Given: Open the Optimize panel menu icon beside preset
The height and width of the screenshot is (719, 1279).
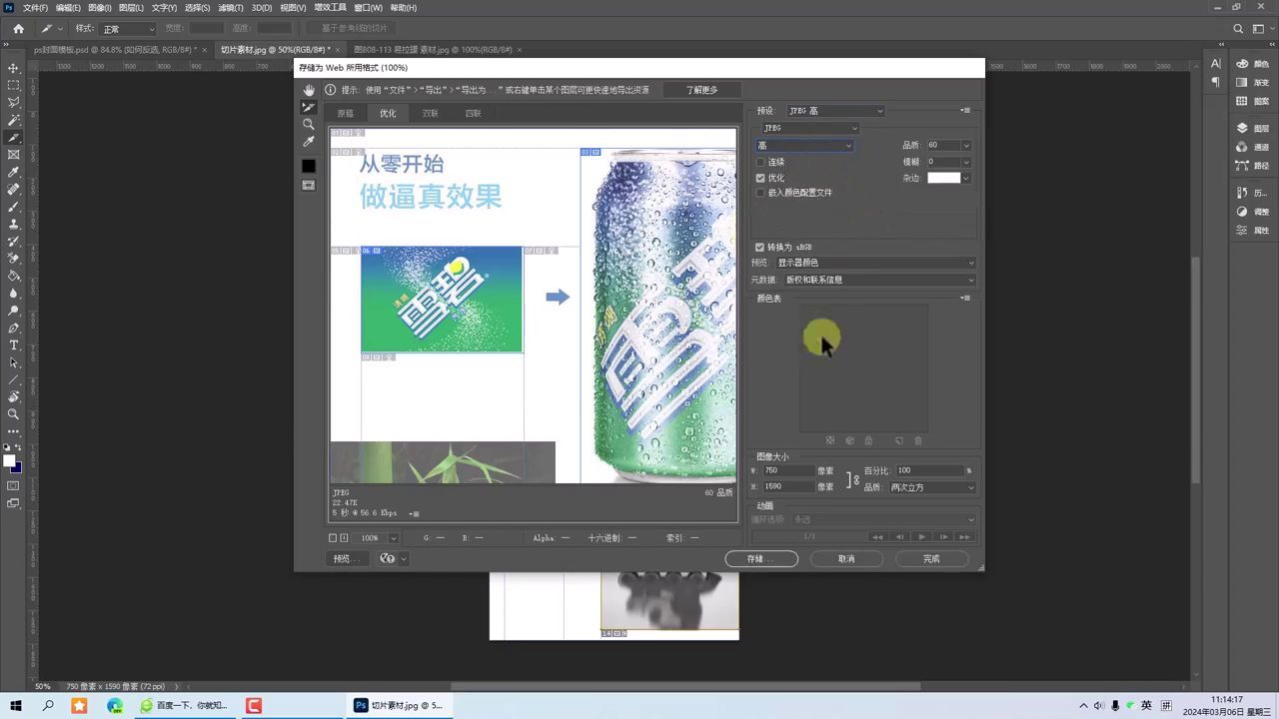Looking at the screenshot, I should coord(965,111).
